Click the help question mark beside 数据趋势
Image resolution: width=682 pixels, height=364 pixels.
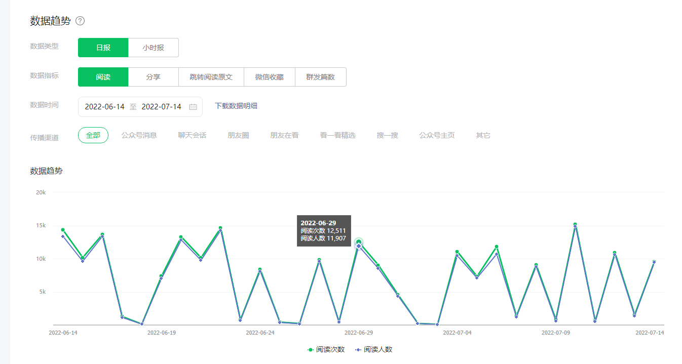(x=80, y=21)
